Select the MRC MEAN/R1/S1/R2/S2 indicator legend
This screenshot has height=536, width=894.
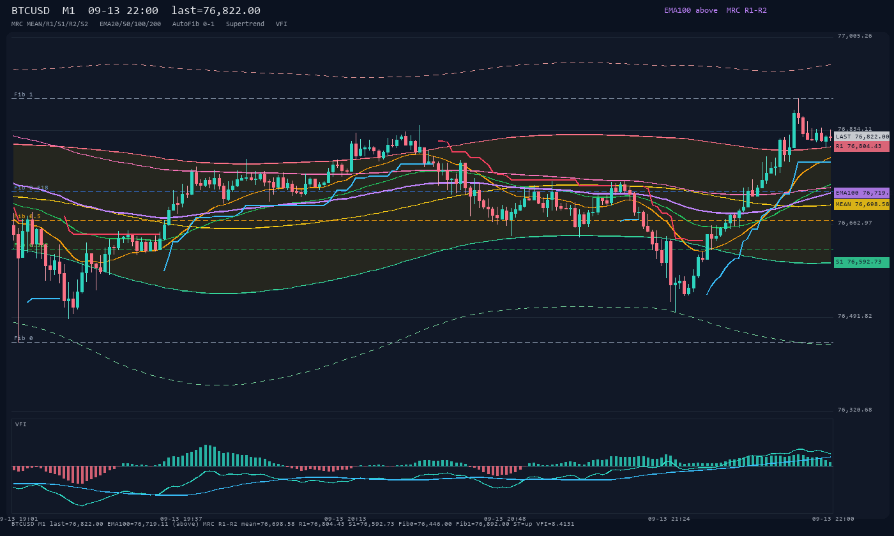pos(50,24)
